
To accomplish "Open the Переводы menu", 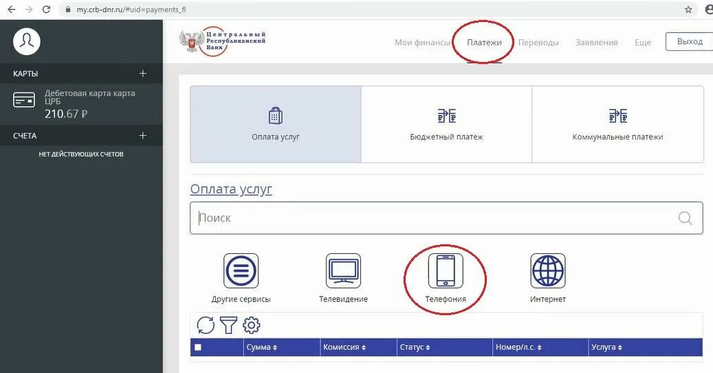I will pos(538,42).
